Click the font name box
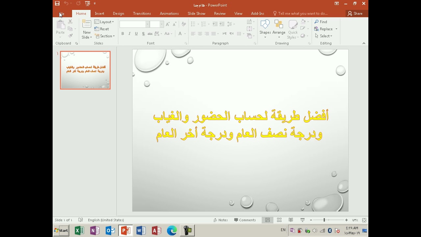 coord(133,24)
